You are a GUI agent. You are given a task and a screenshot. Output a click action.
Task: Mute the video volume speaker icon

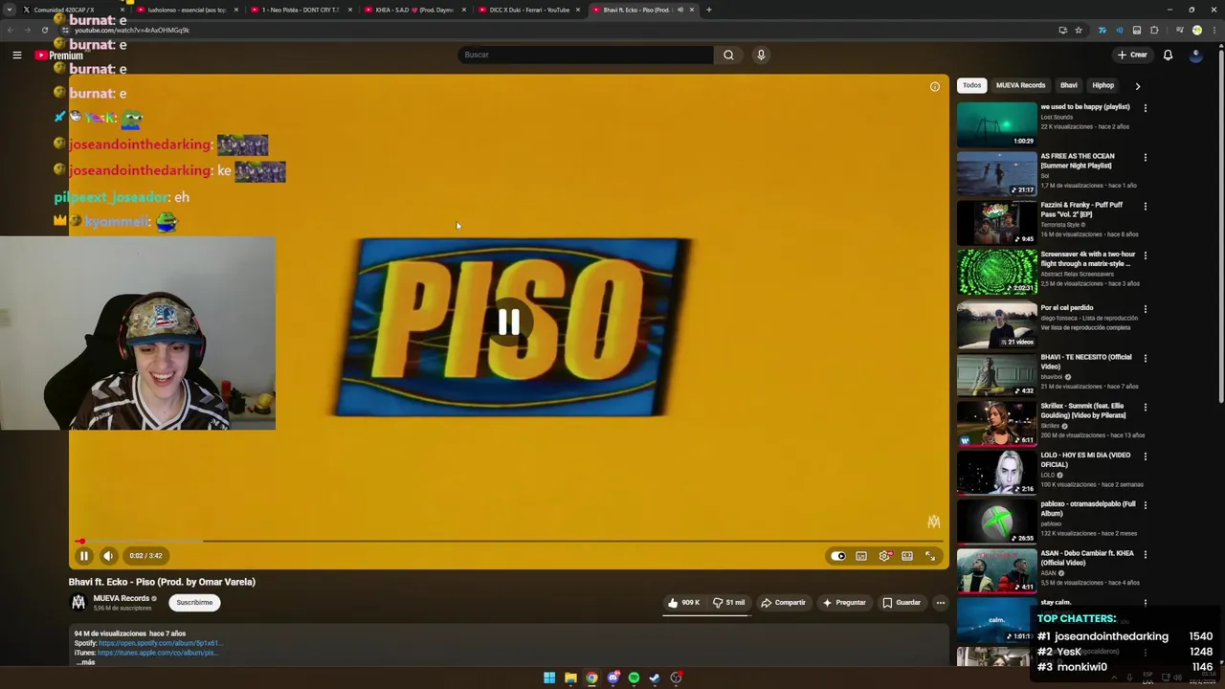(x=108, y=556)
